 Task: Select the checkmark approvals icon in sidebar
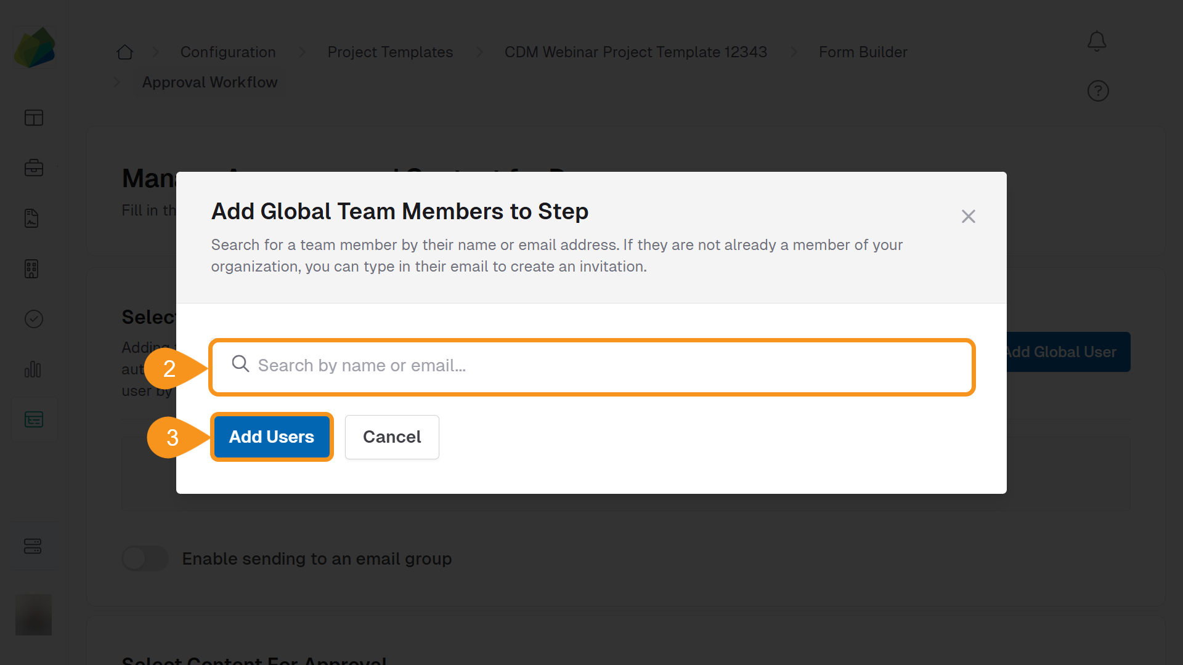point(34,319)
